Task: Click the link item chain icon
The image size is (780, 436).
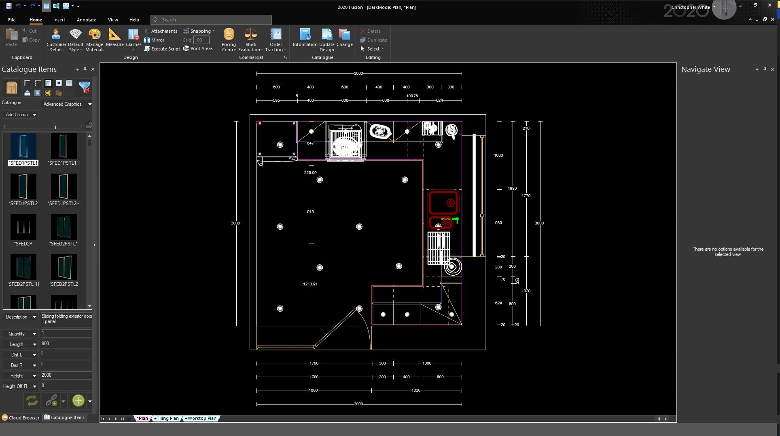Action: (x=51, y=400)
